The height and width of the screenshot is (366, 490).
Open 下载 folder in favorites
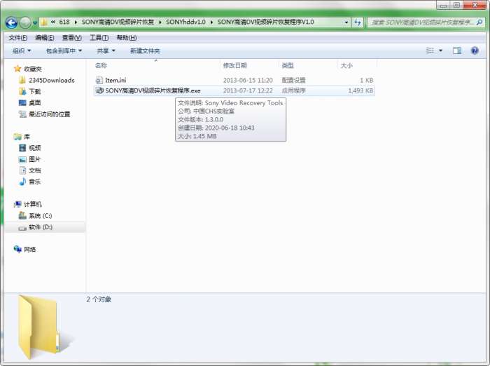[35, 91]
